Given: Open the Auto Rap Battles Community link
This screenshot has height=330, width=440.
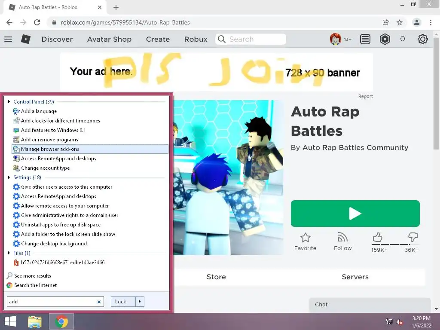Looking at the screenshot, I should (x=355, y=148).
